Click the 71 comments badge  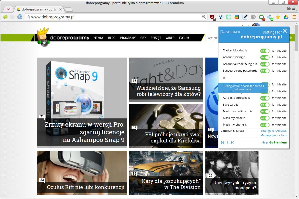(42, 117)
